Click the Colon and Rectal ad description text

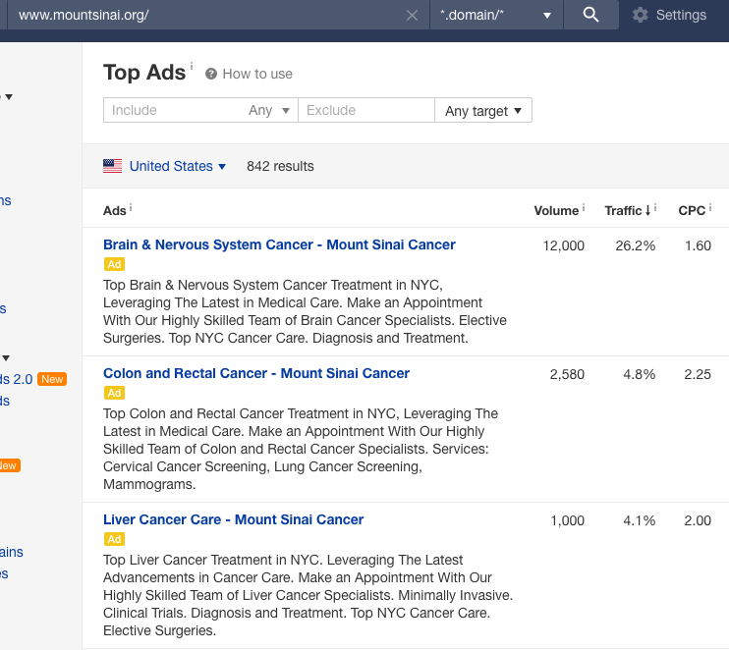[x=301, y=449]
